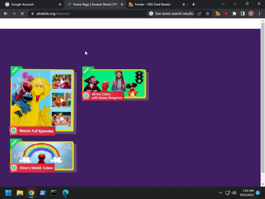
Task: Play icon beside All the Colors
Action: [86, 96]
